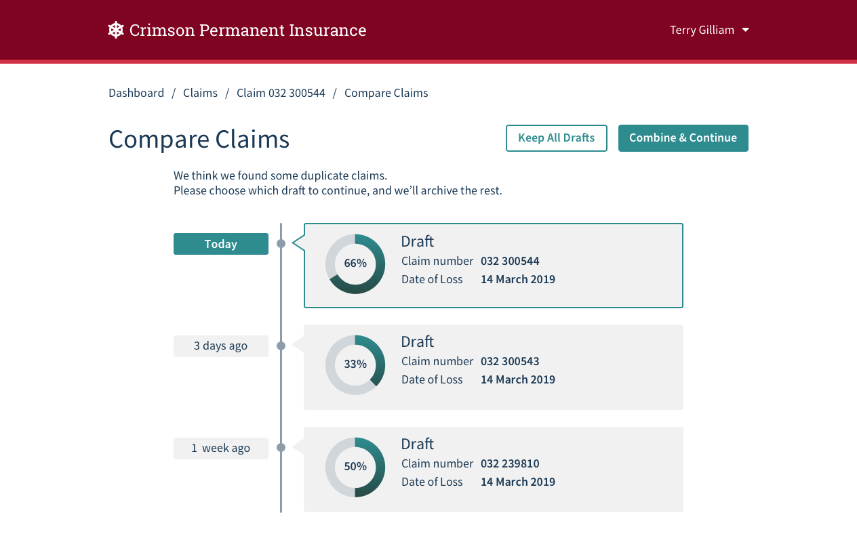Click the Compare Claims page heading
The image size is (857, 542).
[x=199, y=139]
